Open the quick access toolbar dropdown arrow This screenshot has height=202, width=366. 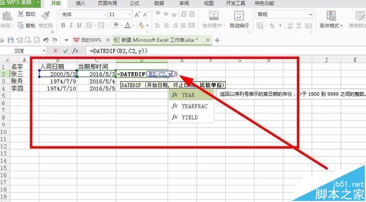click(66, 40)
